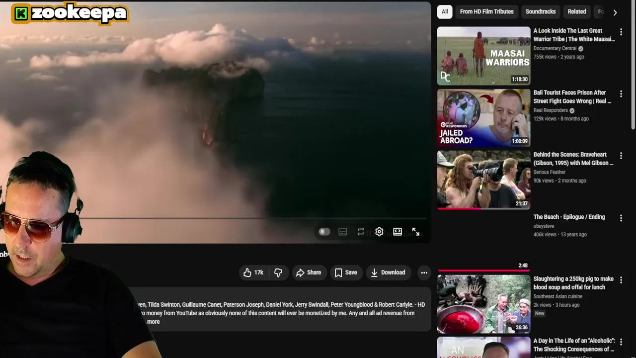
Task: Select the All filter chip
Action: [x=445, y=11]
